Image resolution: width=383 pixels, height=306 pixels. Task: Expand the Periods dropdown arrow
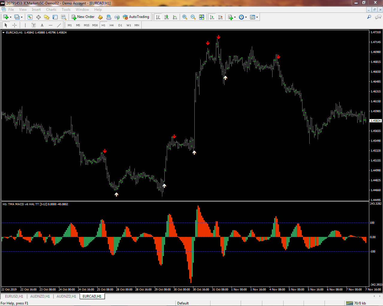pos(246,17)
